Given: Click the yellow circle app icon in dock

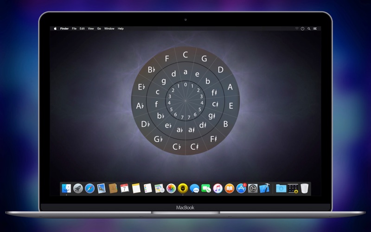Looking at the screenshot, I should (x=183, y=188).
